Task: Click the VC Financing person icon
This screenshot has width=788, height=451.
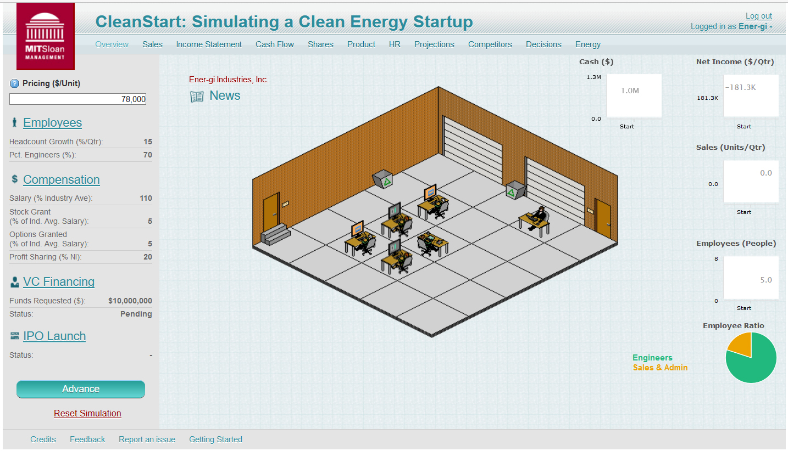Action: coord(14,281)
